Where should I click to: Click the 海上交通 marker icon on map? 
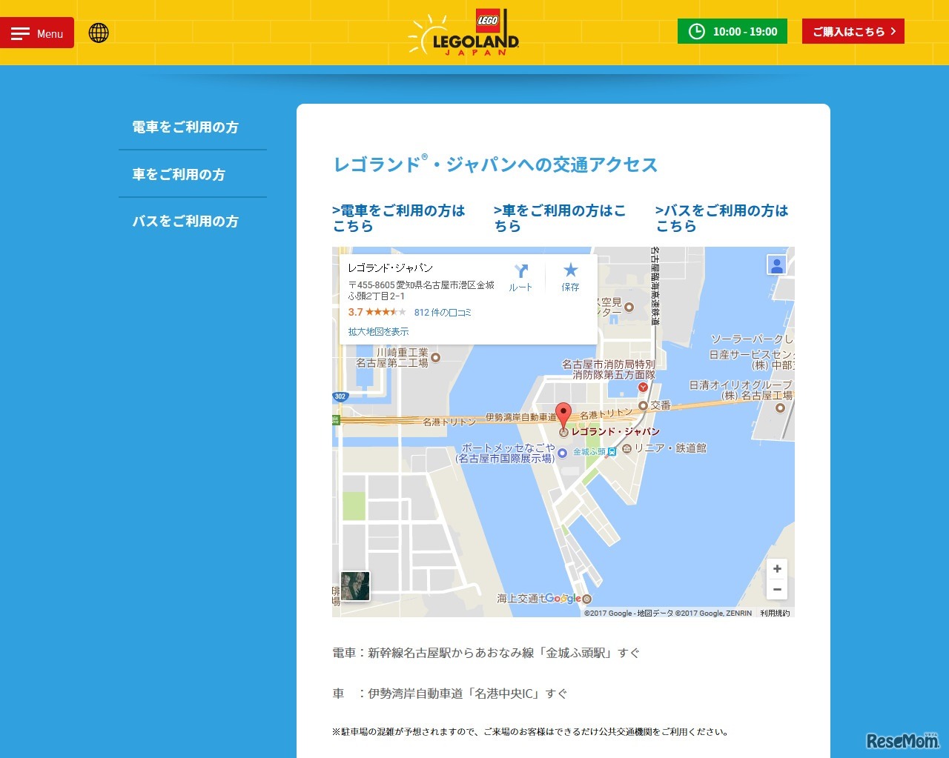coord(587,599)
